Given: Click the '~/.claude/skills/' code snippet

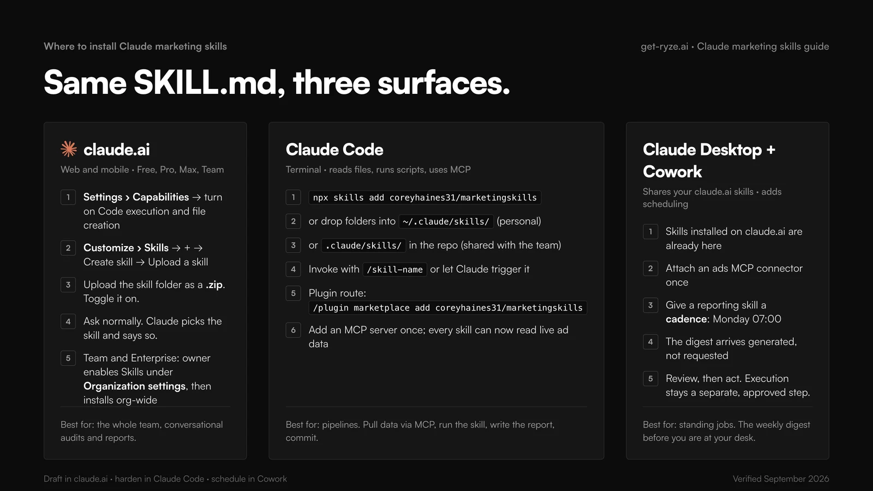Looking at the screenshot, I should coord(446,221).
